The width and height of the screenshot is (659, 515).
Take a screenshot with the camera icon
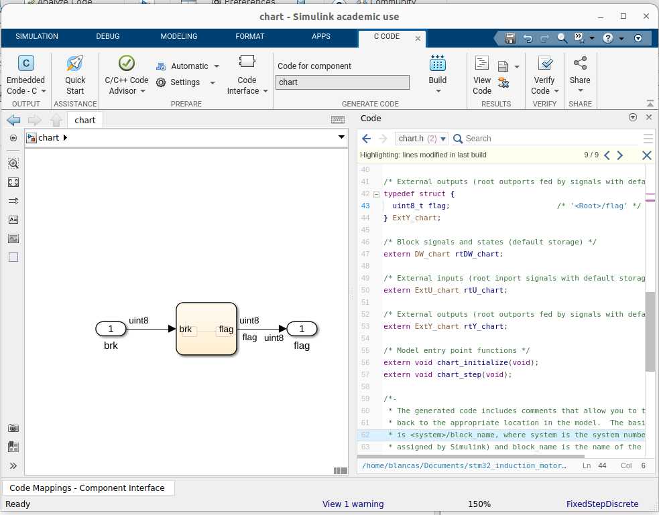tap(13, 428)
